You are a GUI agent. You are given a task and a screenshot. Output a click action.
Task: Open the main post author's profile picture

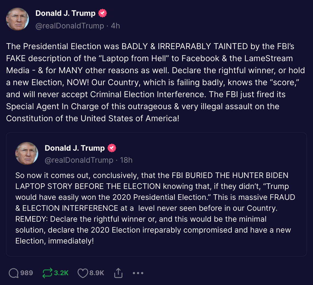click(x=17, y=19)
